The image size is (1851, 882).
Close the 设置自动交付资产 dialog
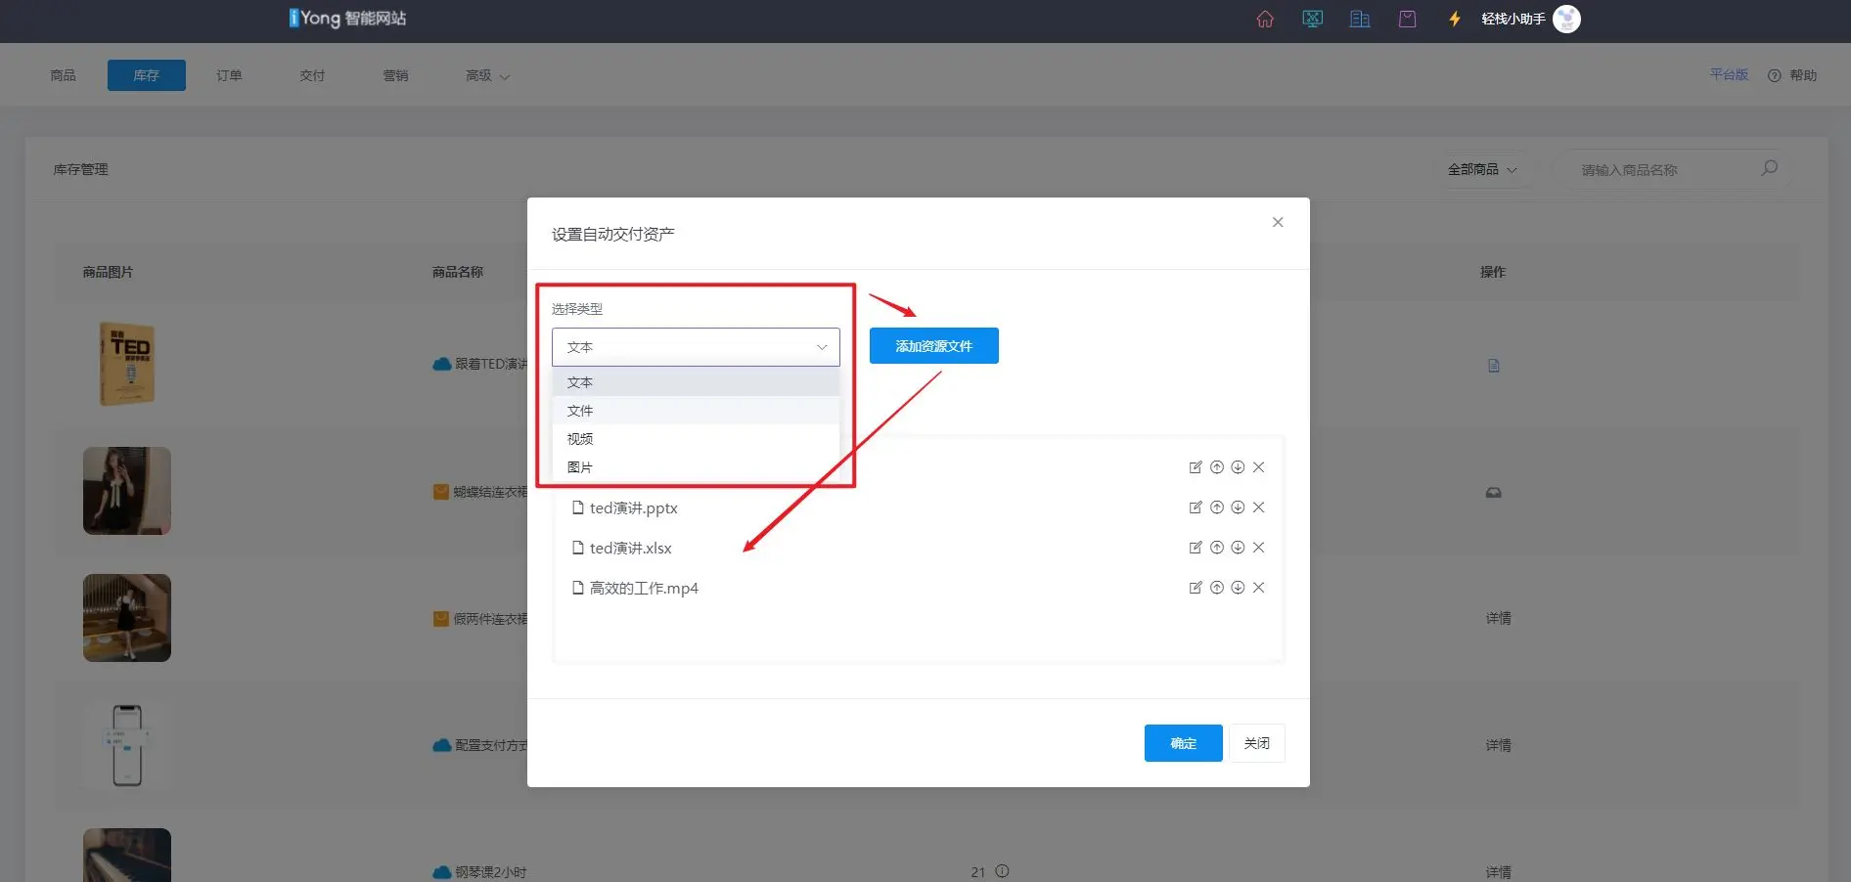[x=1278, y=222]
